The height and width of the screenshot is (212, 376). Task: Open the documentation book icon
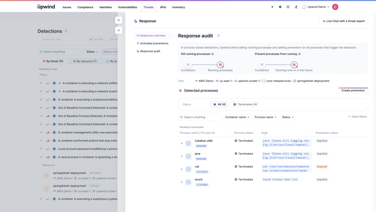click(x=288, y=7)
